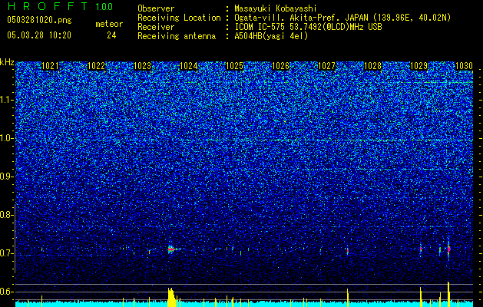Image resolution: width=483 pixels, height=307 pixels.
Task: Click the Receiving antenna field label
Action: (177, 36)
